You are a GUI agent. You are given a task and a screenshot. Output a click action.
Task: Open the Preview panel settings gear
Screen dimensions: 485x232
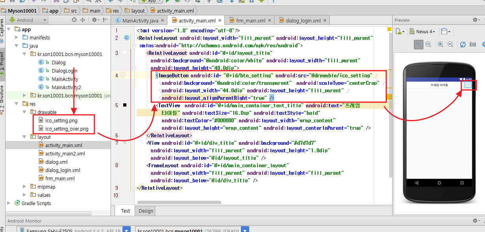[x=475, y=20]
